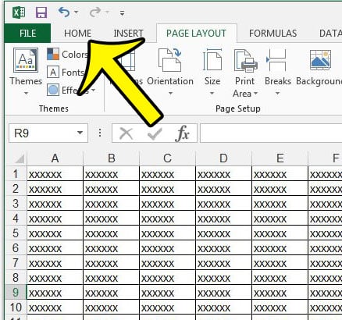Select column B header
Viewport: 342px width, 320px height.
(112, 158)
